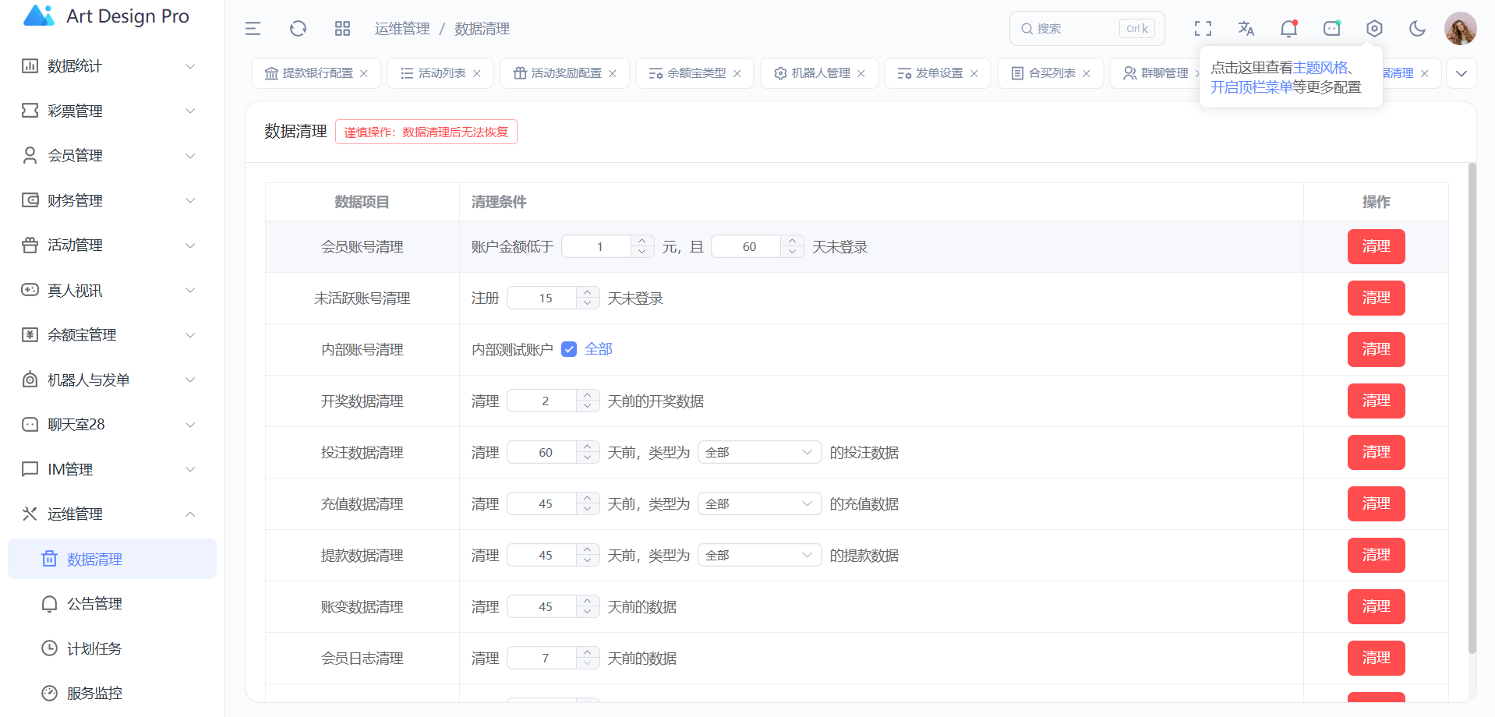This screenshot has width=1495, height=717.
Task: Open the type dropdown for 充值数据清理
Action: click(x=758, y=504)
